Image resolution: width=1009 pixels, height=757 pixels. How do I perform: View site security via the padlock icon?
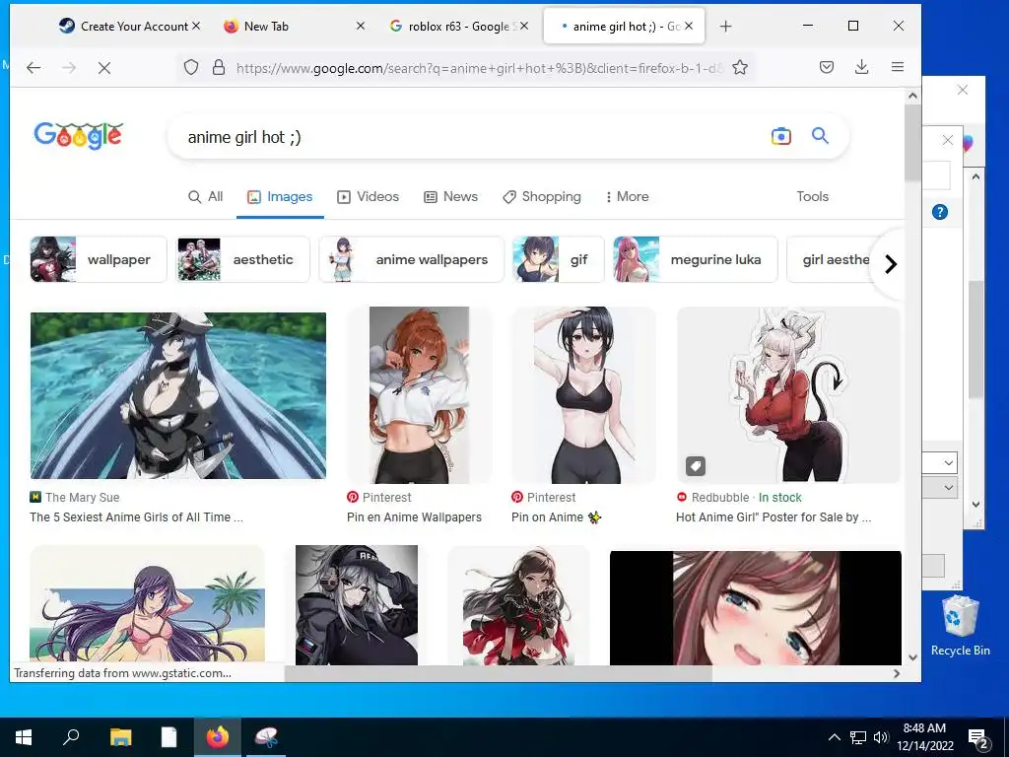click(219, 68)
